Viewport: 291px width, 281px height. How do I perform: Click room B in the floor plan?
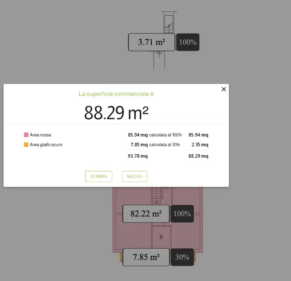(x=161, y=237)
